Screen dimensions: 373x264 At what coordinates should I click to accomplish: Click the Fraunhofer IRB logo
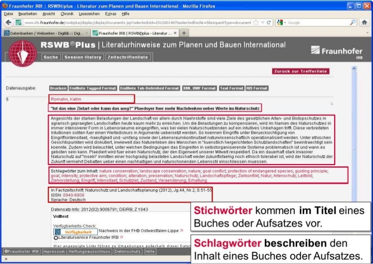(337, 52)
